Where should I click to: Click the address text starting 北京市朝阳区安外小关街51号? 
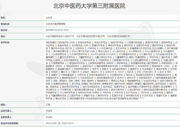coord(88,36)
